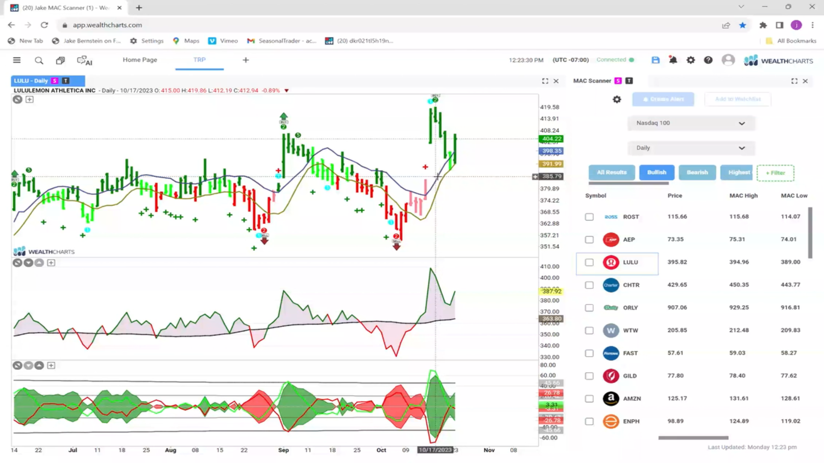Open the search magnifier tool
The width and height of the screenshot is (824, 463).
pos(39,60)
